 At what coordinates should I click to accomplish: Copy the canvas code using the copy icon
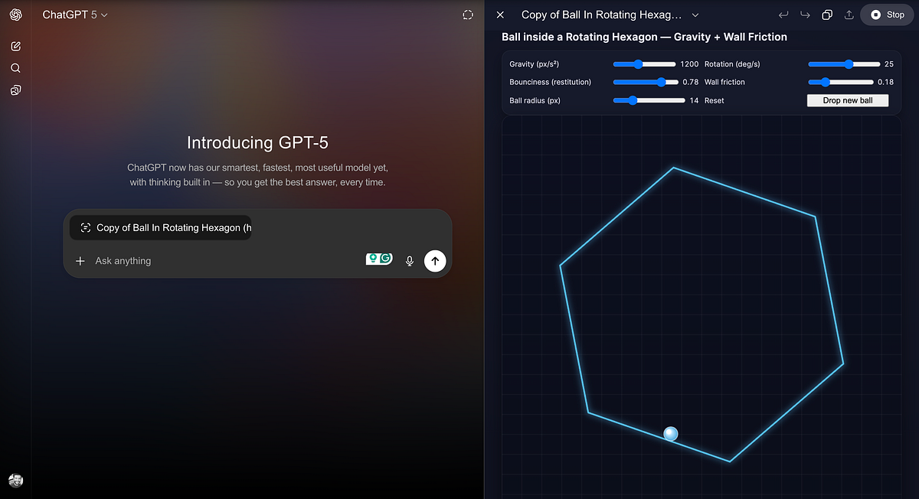point(827,15)
